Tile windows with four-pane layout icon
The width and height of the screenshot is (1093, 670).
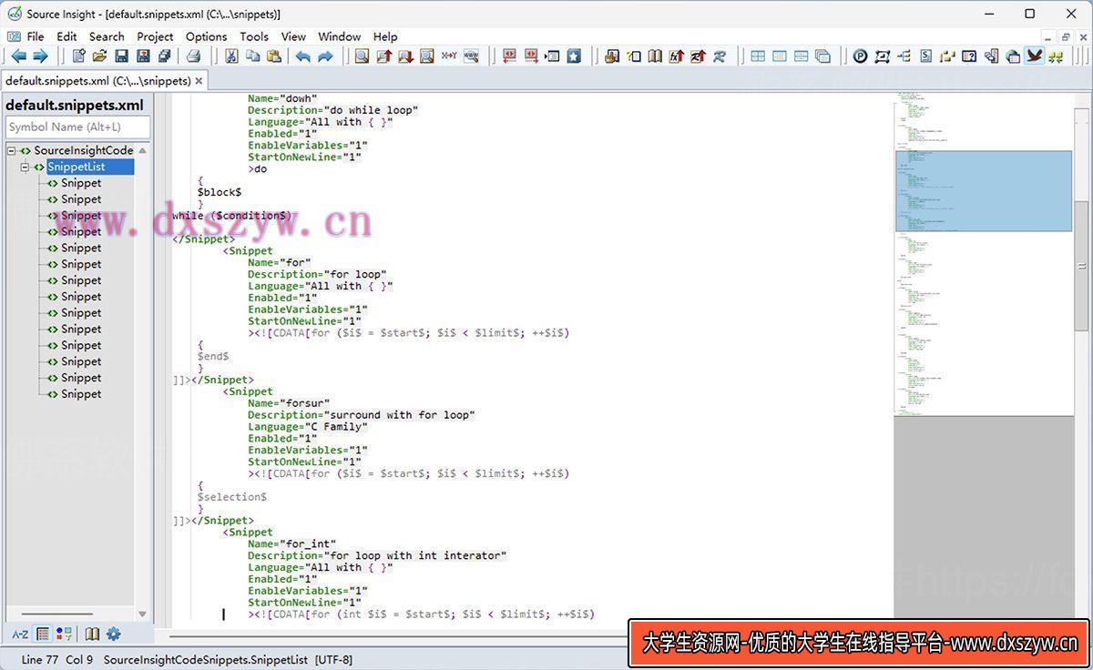click(758, 56)
